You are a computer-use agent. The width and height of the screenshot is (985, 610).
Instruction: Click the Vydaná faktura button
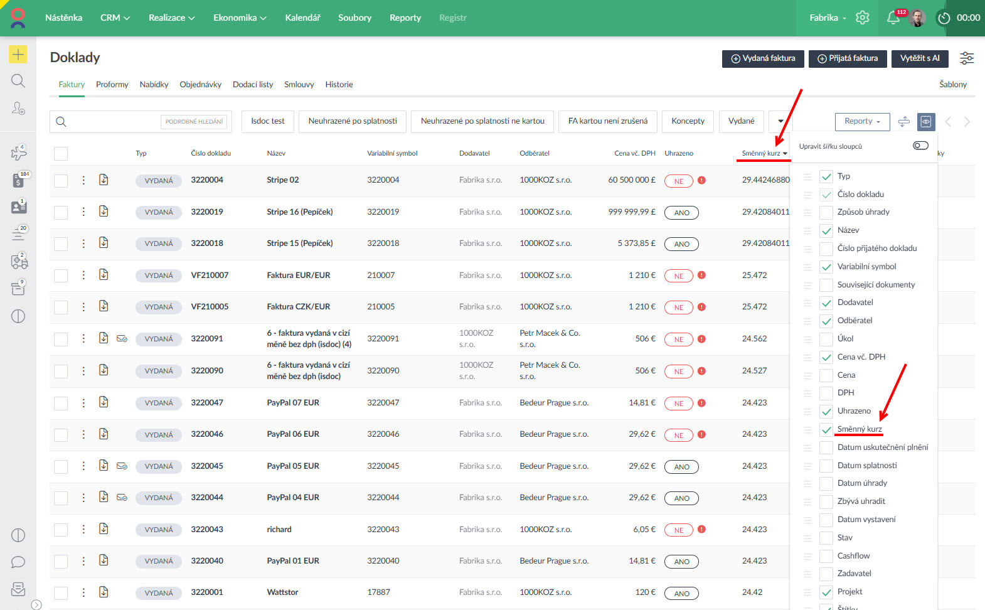[x=763, y=58]
